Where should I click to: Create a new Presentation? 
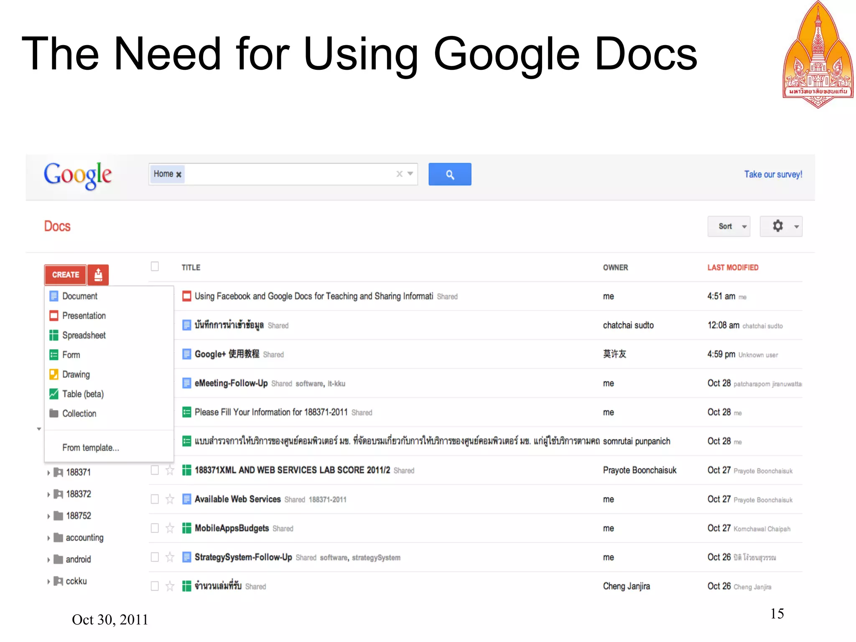coord(109,316)
